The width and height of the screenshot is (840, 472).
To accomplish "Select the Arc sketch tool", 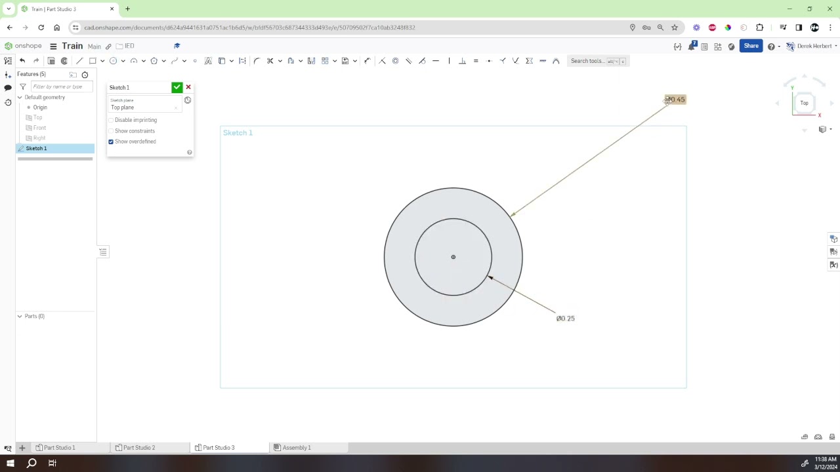I will click(x=134, y=61).
